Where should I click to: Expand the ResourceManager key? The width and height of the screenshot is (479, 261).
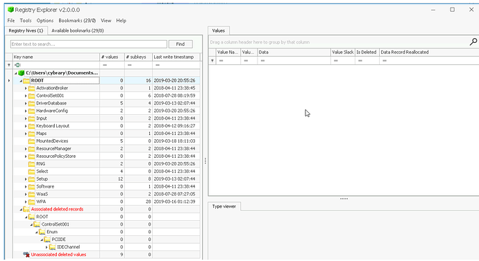(x=26, y=149)
